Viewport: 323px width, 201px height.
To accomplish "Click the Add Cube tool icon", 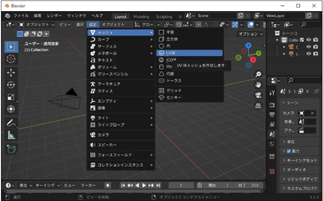I will tap(11, 148).
